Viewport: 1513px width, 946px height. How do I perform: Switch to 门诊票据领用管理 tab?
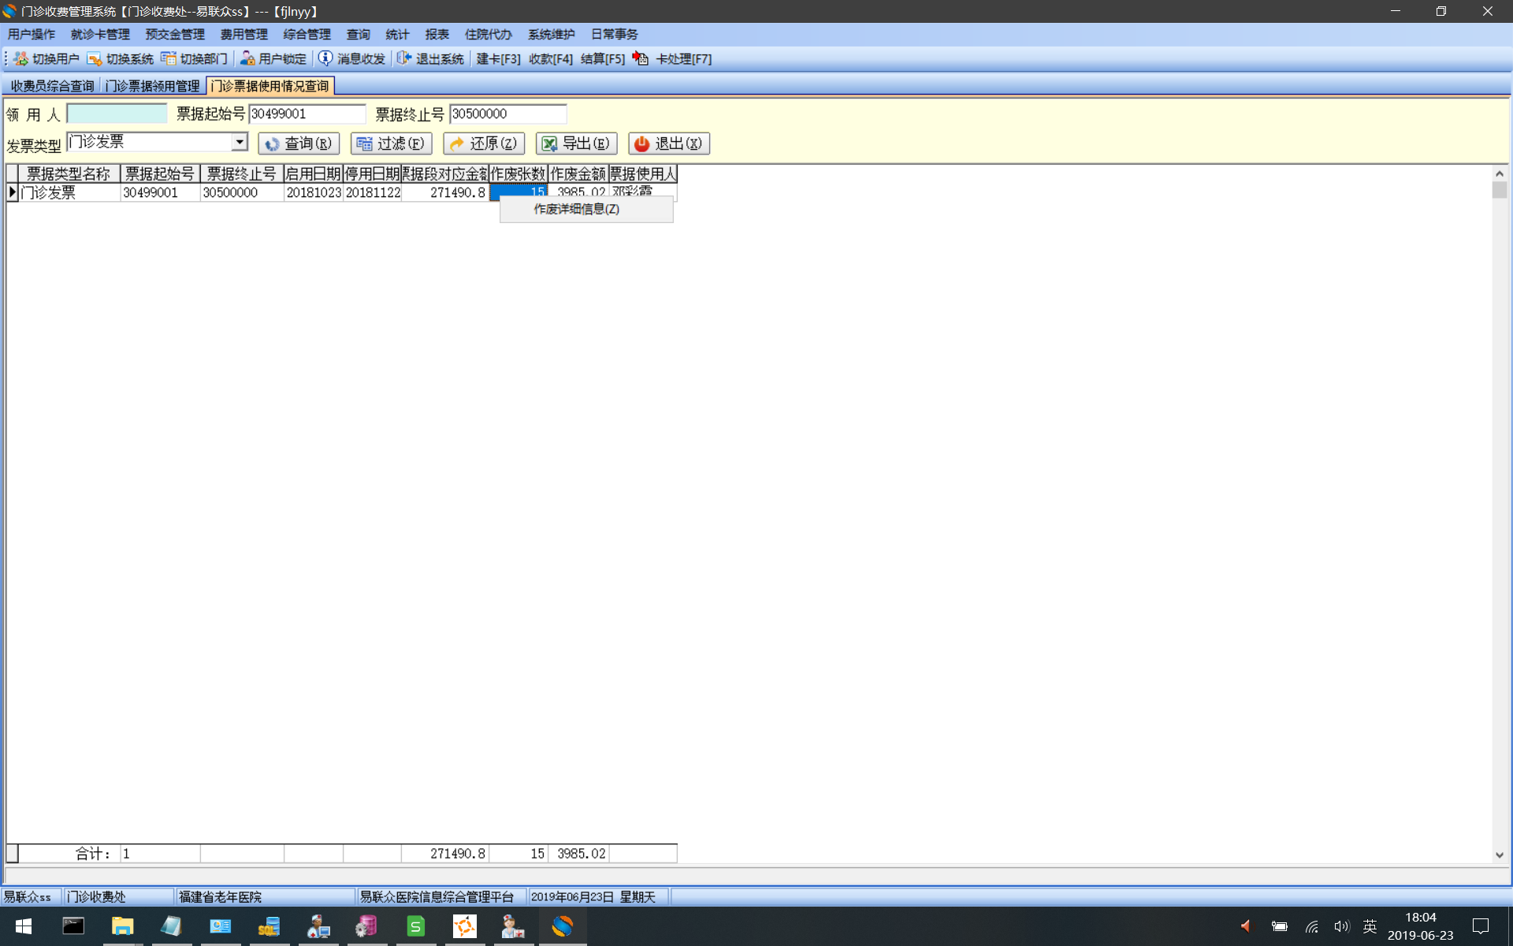coord(152,86)
